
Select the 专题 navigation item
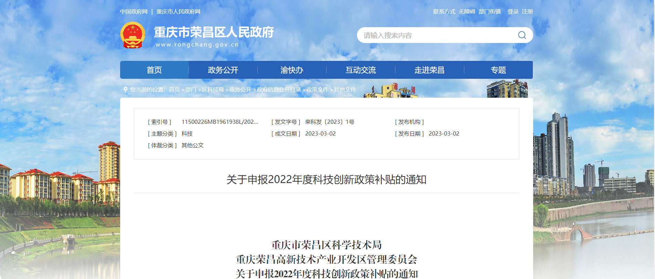tap(498, 70)
